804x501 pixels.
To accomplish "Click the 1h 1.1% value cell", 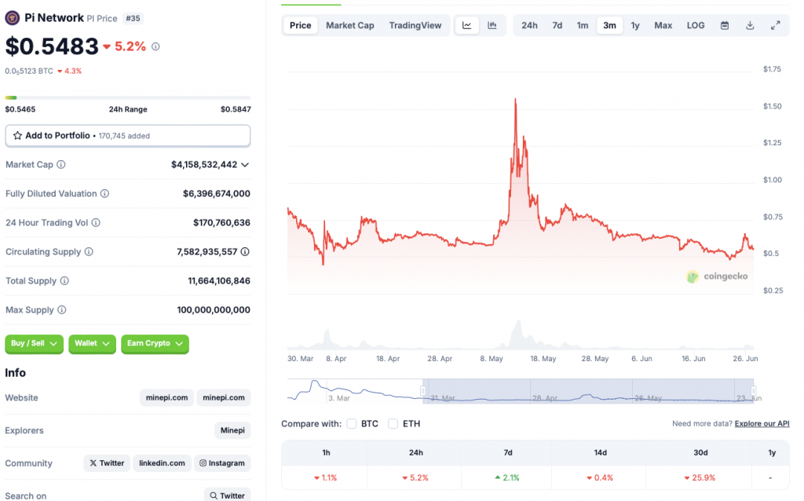I will point(325,477).
